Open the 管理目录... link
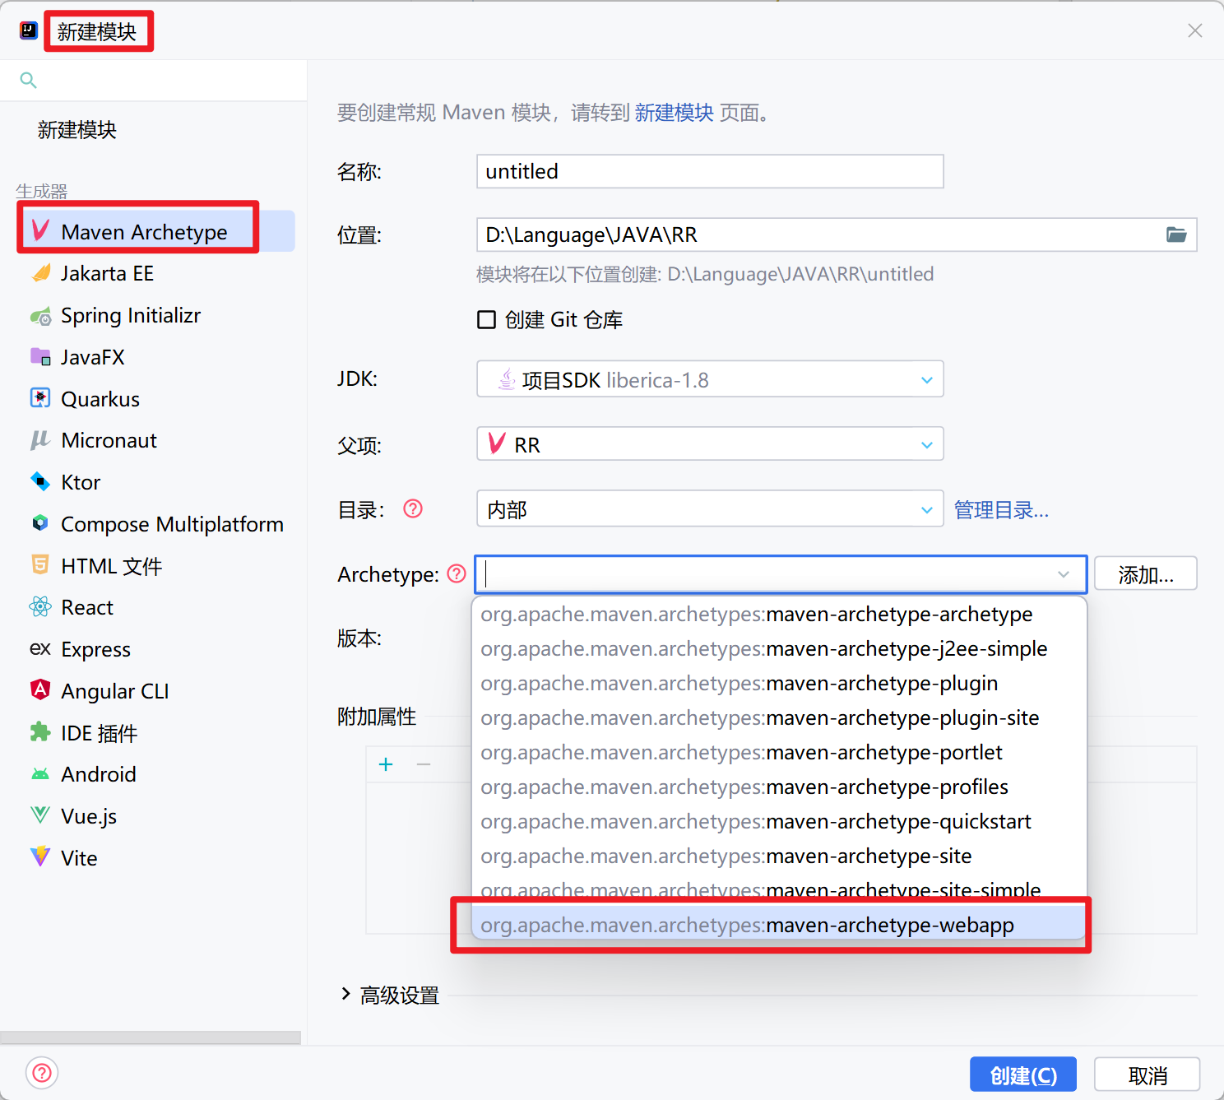Image resolution: width=1224 pixels, height=1100 pixels. 1001,510
